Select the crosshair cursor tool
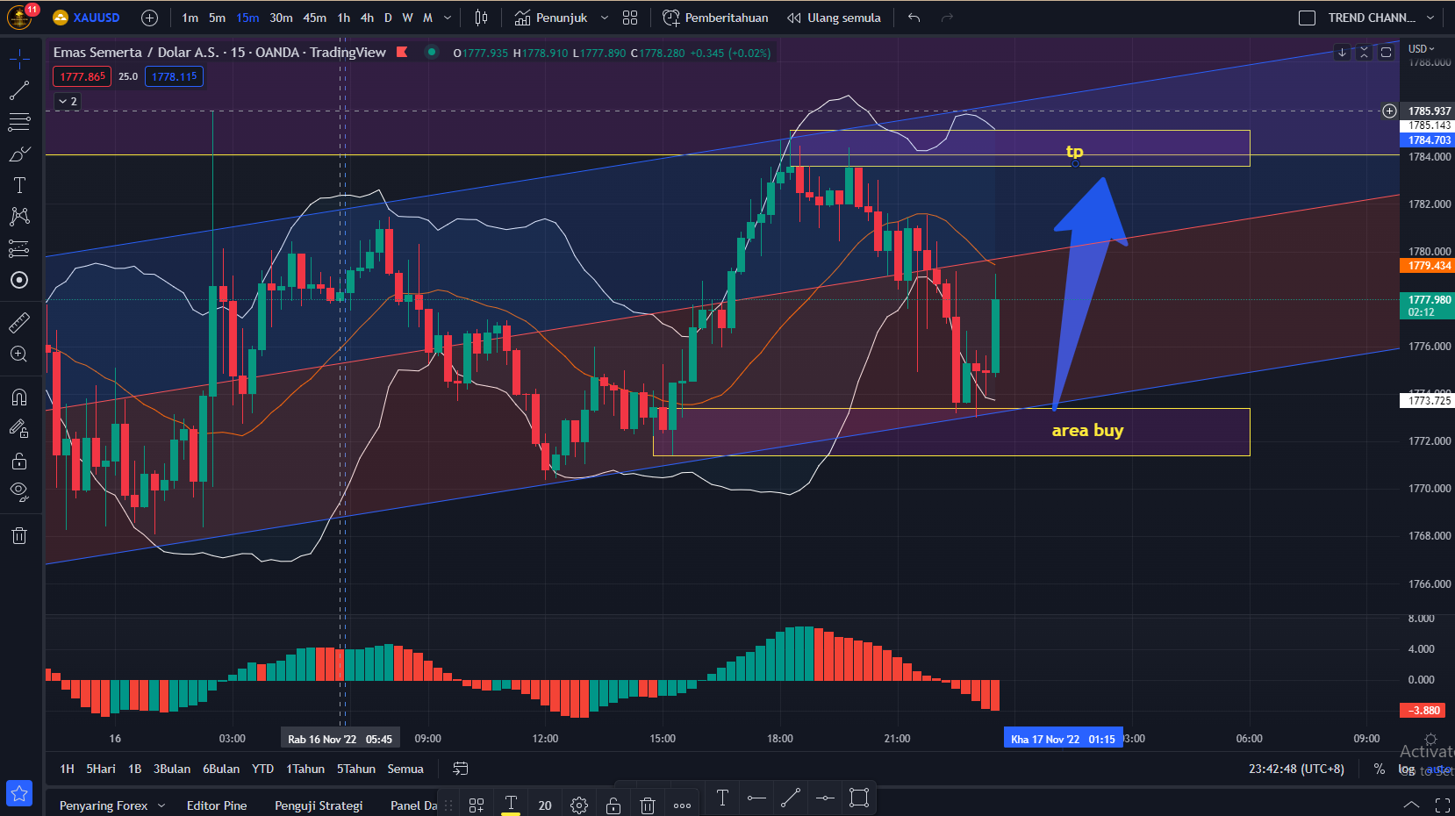1455x816 pixels. tap(19, 59)
